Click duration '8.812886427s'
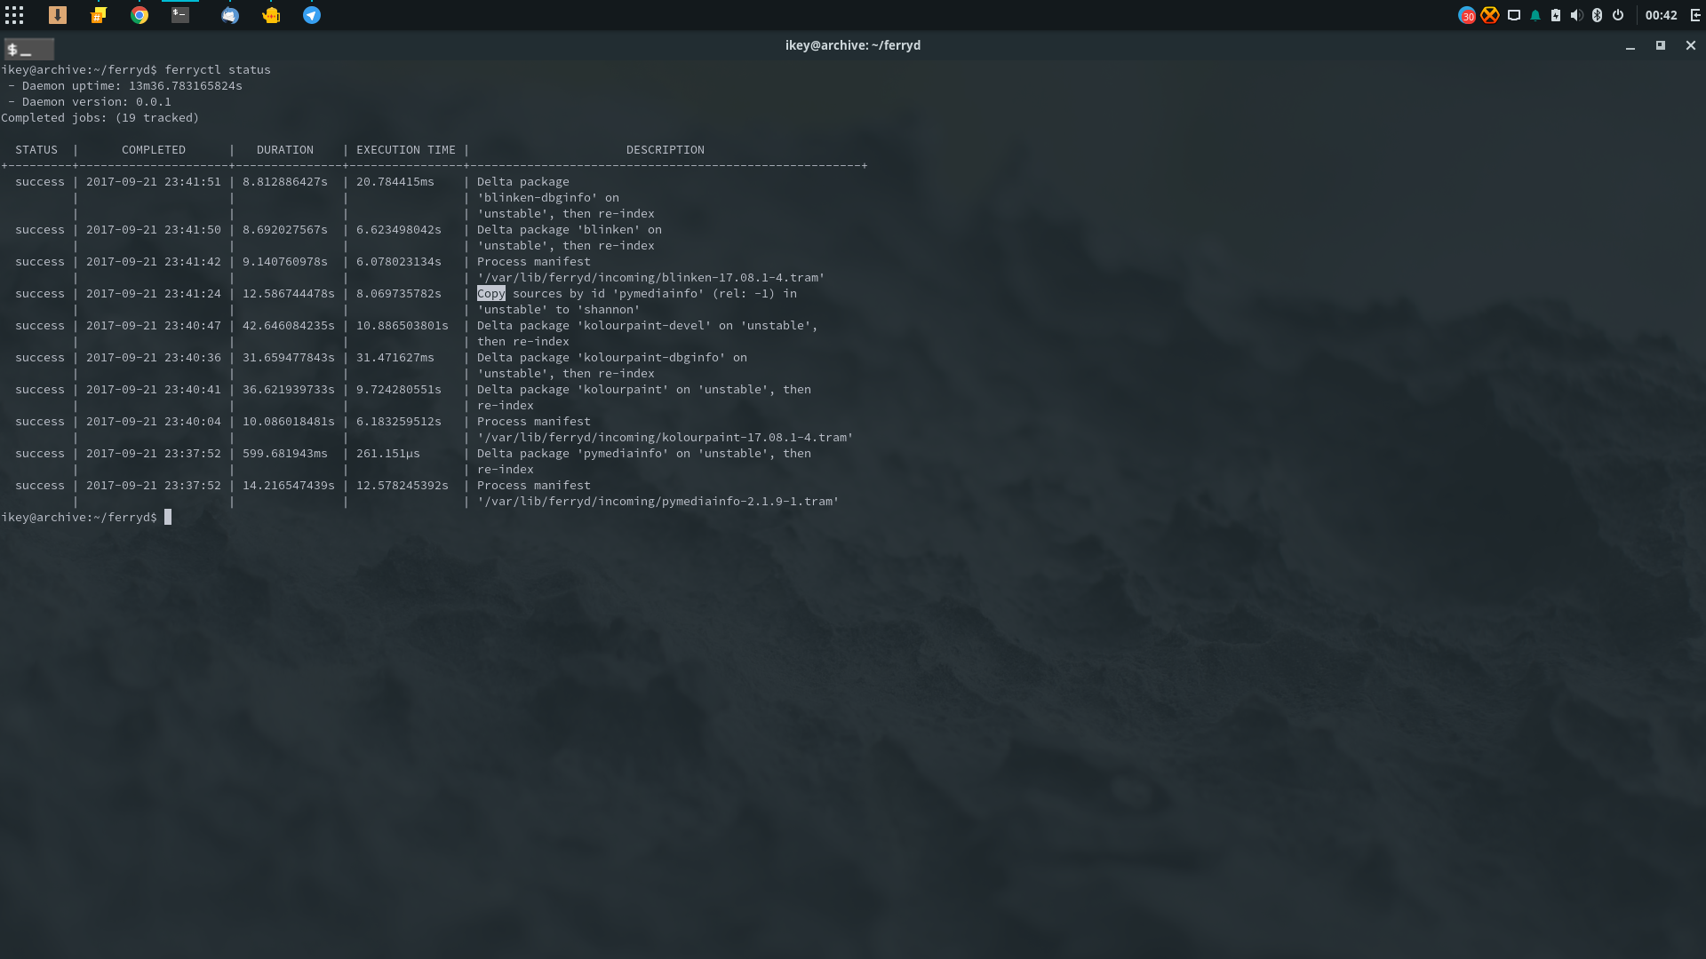The image size is (1706, 959). tap(285, 182)
